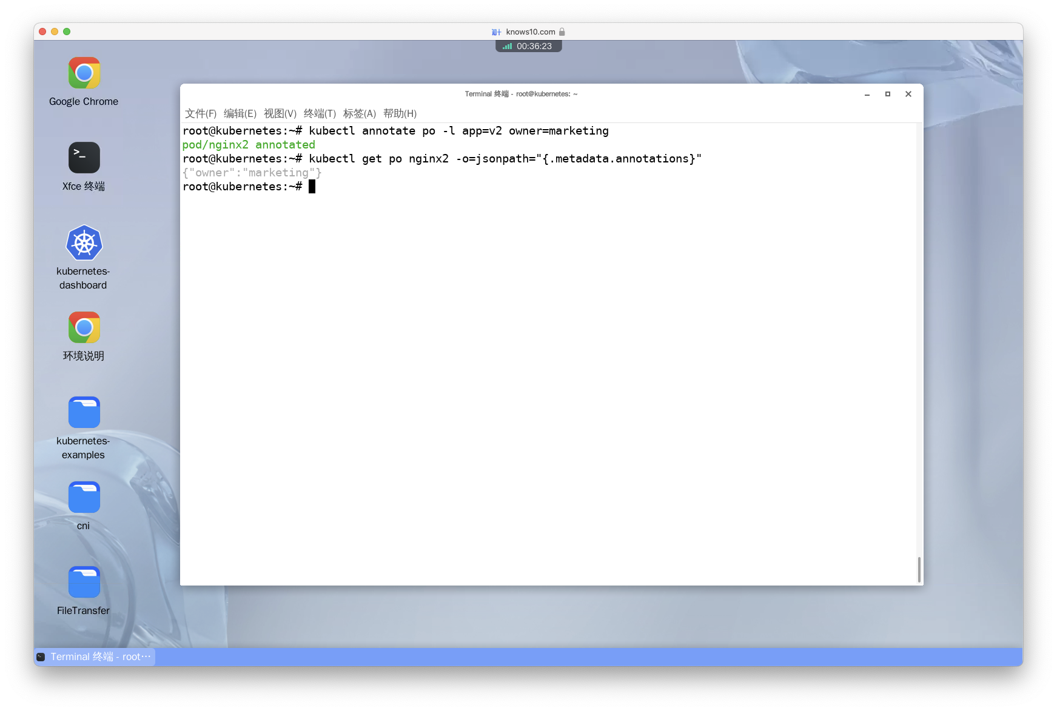Click the "kubectl get po nginx2" jsonpath command line
1057x711 pixels.
coord(505,159)
